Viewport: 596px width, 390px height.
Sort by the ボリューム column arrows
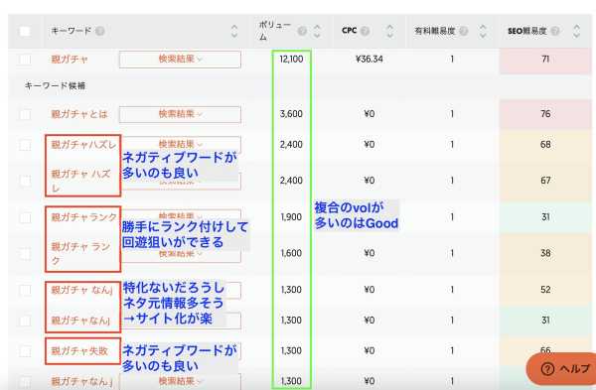coord(317,31)
